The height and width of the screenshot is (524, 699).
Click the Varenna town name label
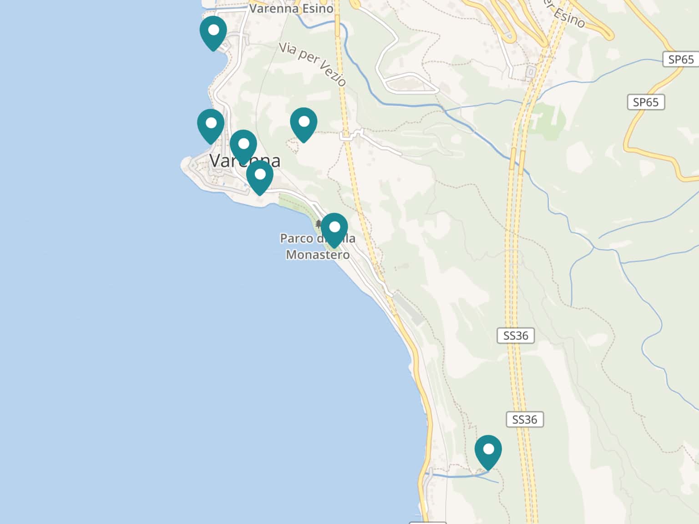245,161
